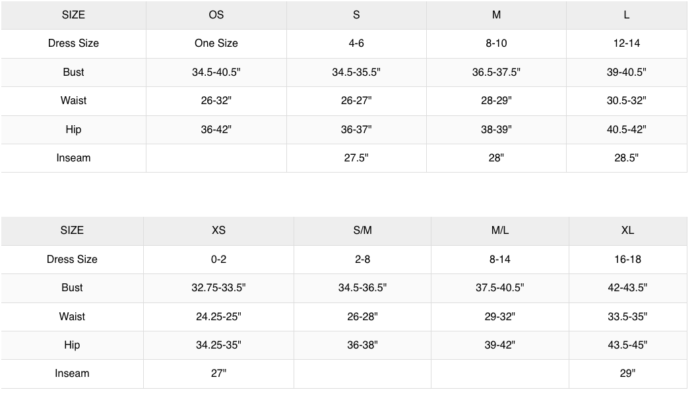Select the S/M column header

tap(362, 231)
